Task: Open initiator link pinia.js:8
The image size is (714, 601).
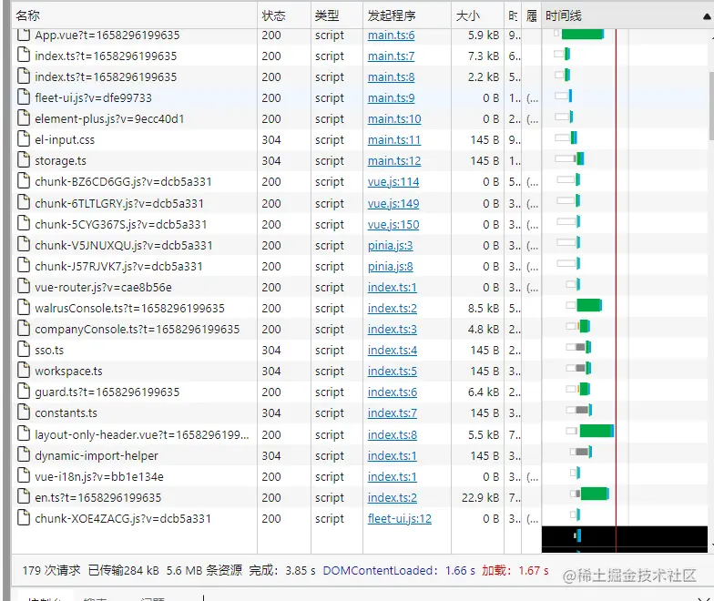Action: 390,266
